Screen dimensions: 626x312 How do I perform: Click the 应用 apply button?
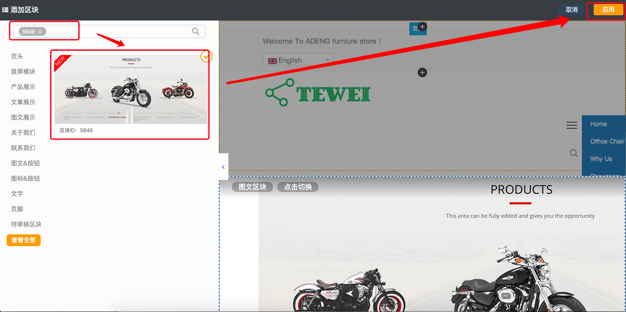click(608, 10)
